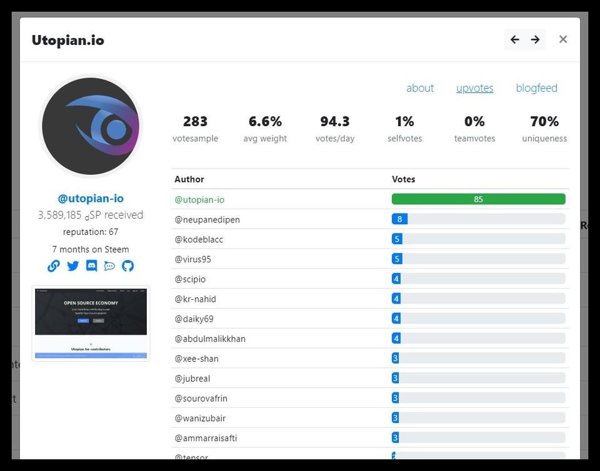Screen dimensions: 600x471
Task: Click author @kr-nahid
Action: click(195, 299)
